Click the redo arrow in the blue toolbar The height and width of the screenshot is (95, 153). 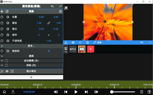click(150, 43)
